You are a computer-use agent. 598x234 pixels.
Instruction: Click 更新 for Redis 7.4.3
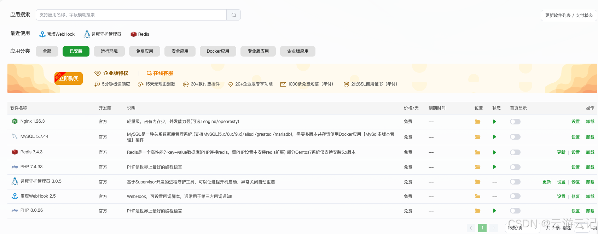[x=561, y=152]
